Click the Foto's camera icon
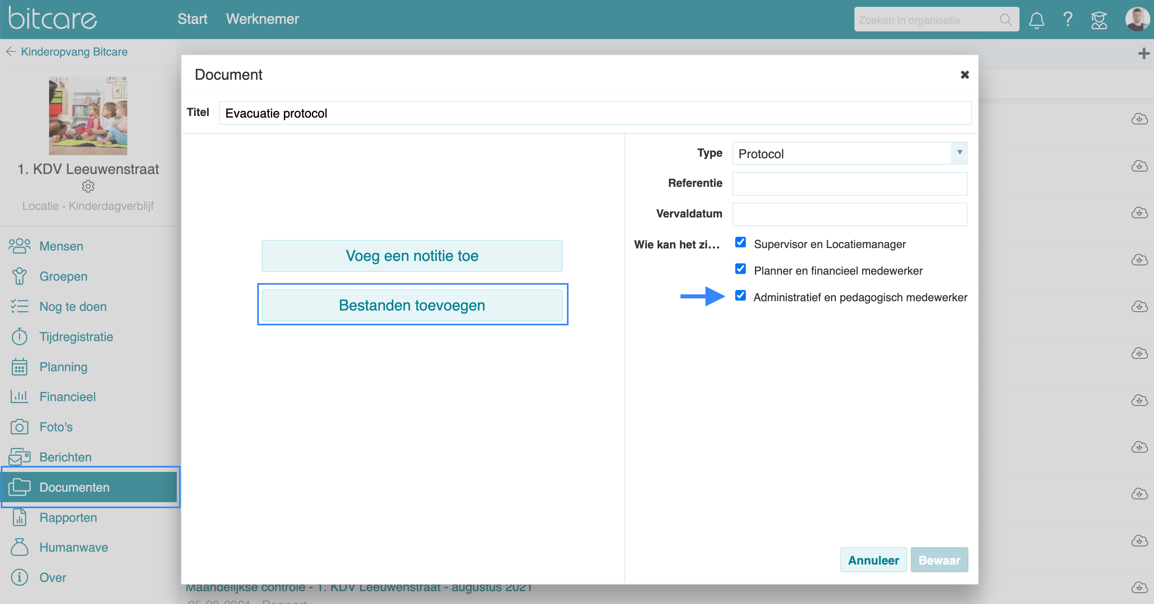This screenshot has height=604, width=1154. (x=19, y=426)
